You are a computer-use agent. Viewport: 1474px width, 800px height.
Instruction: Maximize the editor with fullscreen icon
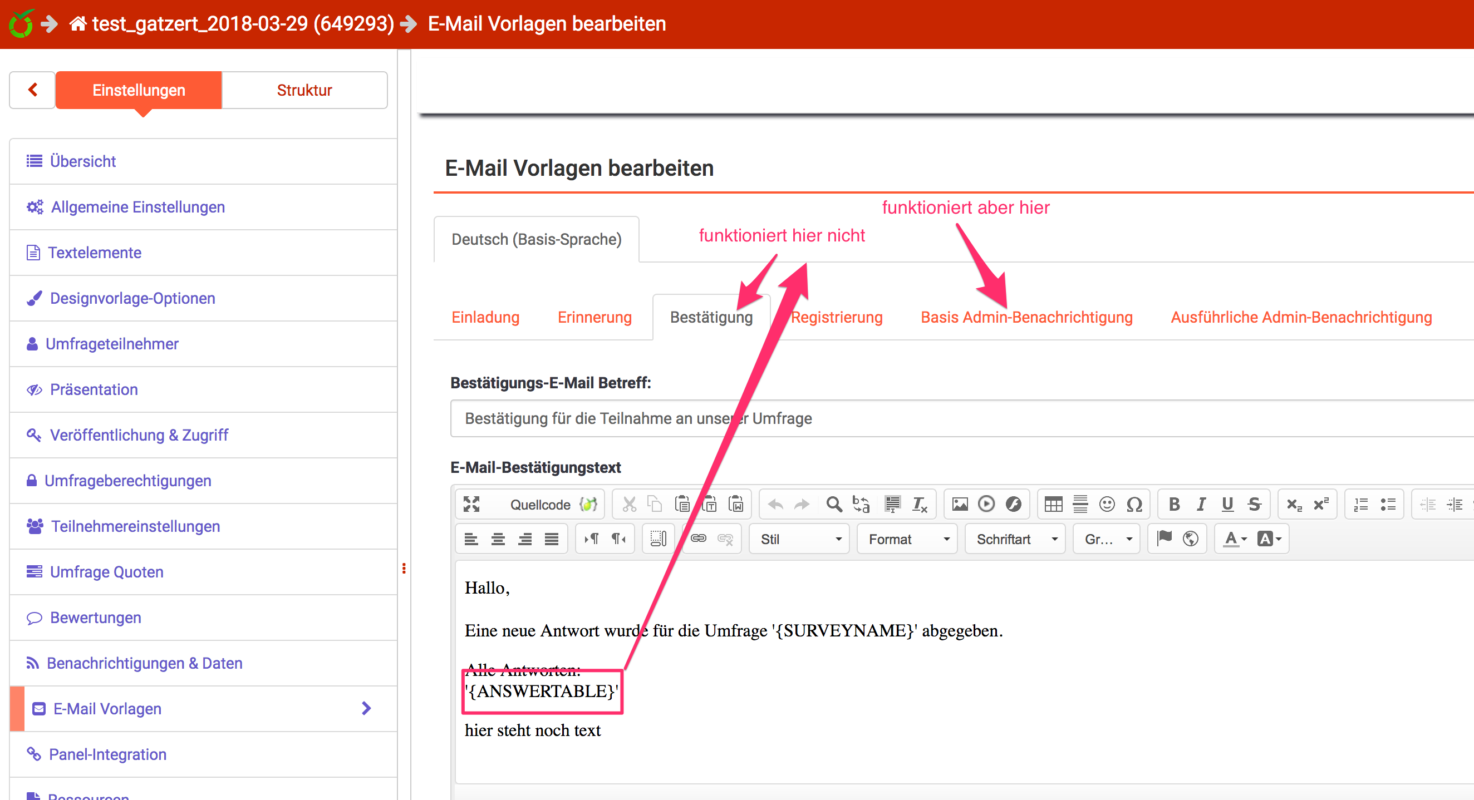click(471, 504)
